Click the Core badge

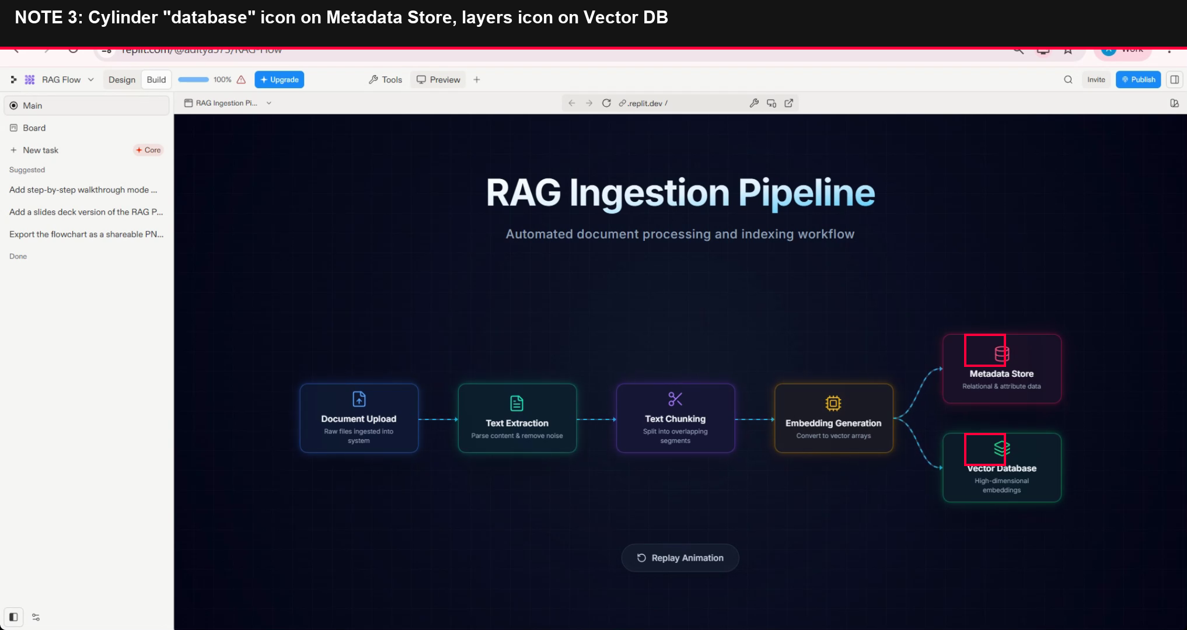pos(148,150)
